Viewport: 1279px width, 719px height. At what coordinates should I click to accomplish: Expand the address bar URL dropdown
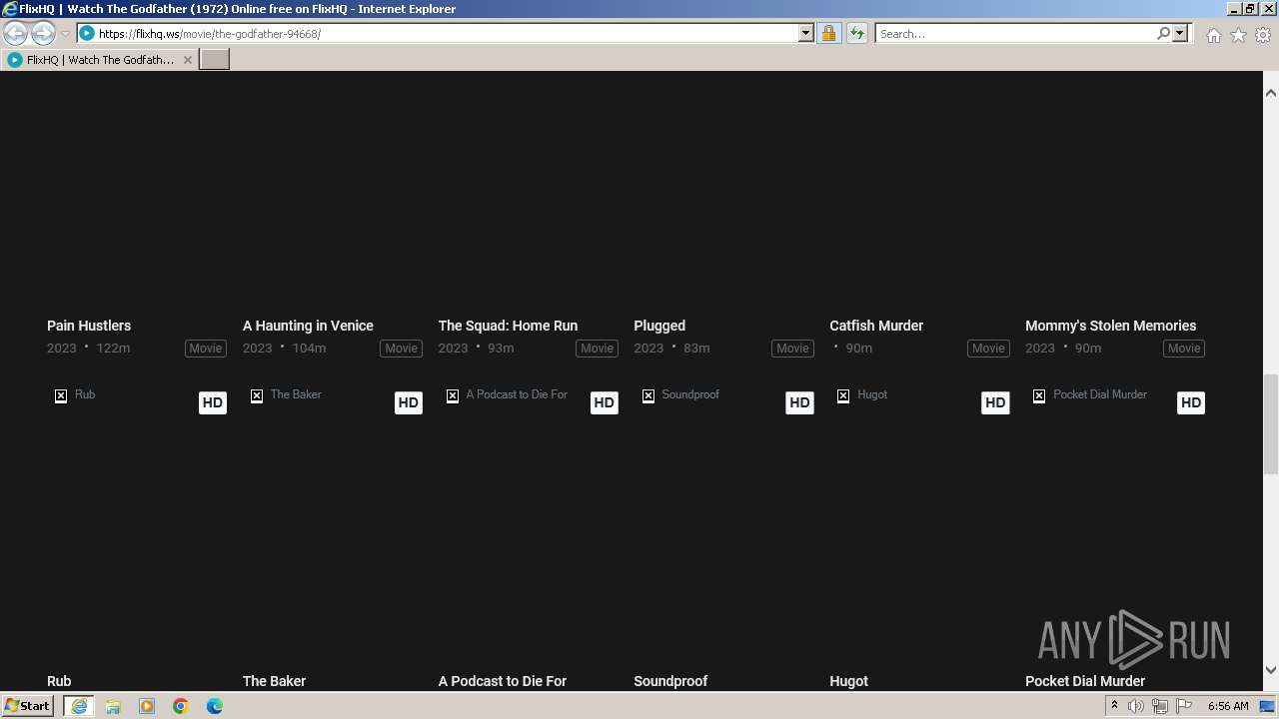coord(806,33)
